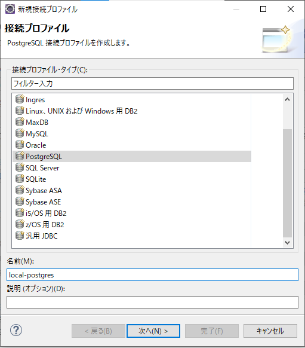The width and height of the screenshot is (305, 348).
Task: Click the z/OS 用 DB2 icon
Action: click(x=20, y=224)
